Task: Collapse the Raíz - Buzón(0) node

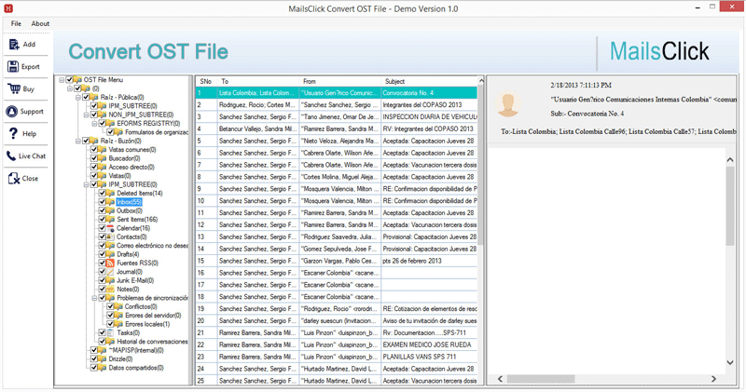Action: click(78, 141)
